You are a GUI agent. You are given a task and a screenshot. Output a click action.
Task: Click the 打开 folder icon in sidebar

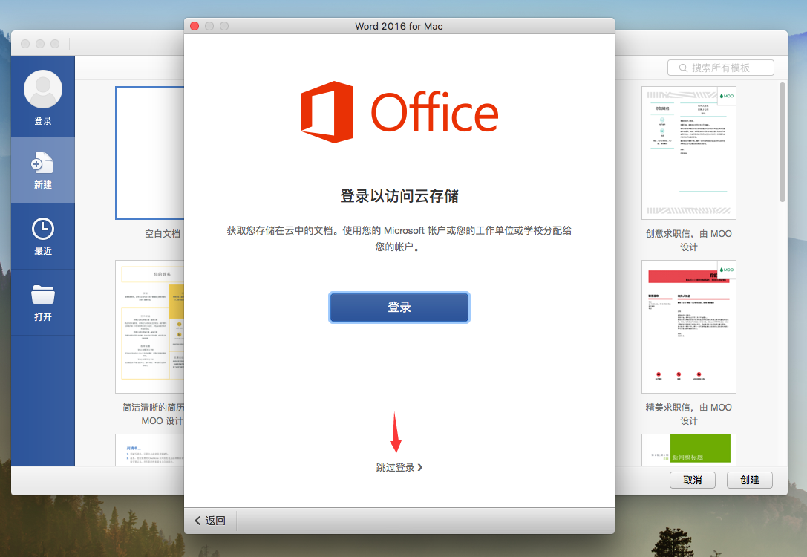(x=43, y=294)
